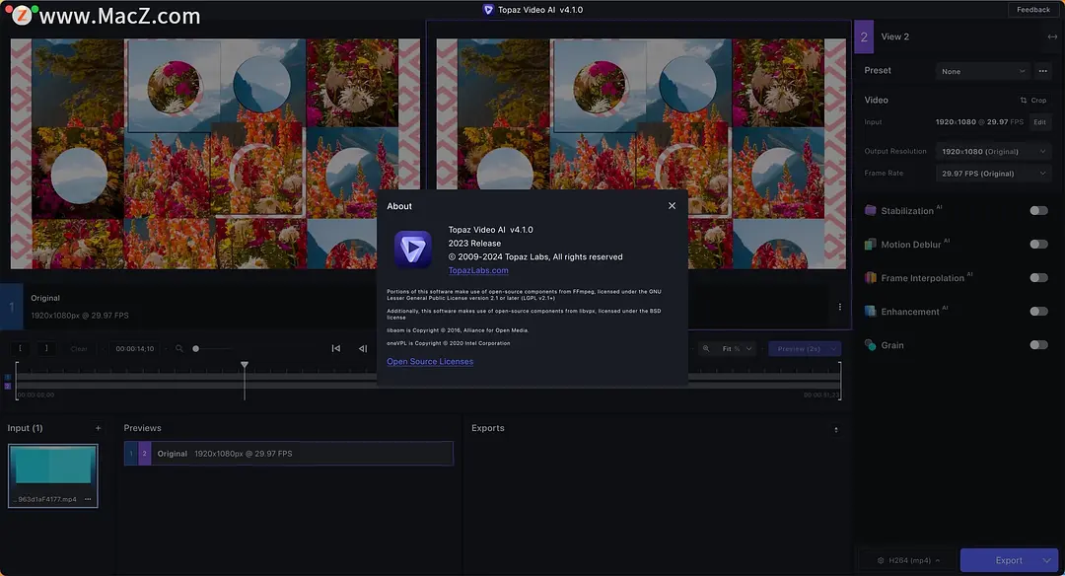Screen dimensions: 1065x576
Task: Open the Open Source Licenses link
Action: pos(430,361)
